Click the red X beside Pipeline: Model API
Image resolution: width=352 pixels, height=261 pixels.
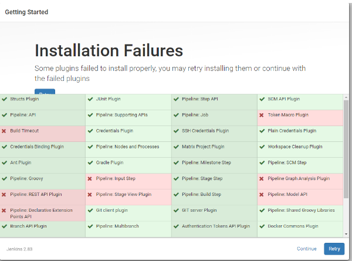point(262,194)
